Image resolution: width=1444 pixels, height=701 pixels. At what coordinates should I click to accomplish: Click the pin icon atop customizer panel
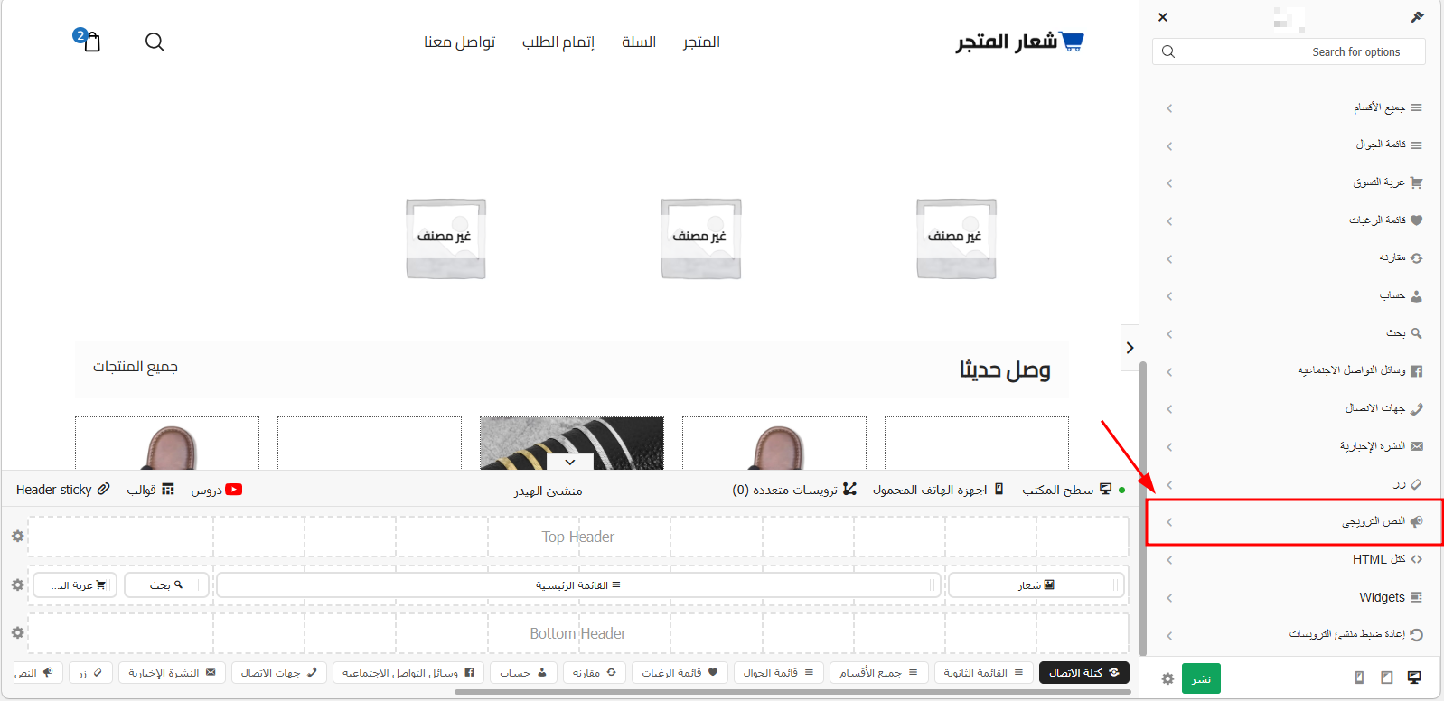tap(1417, 17)
